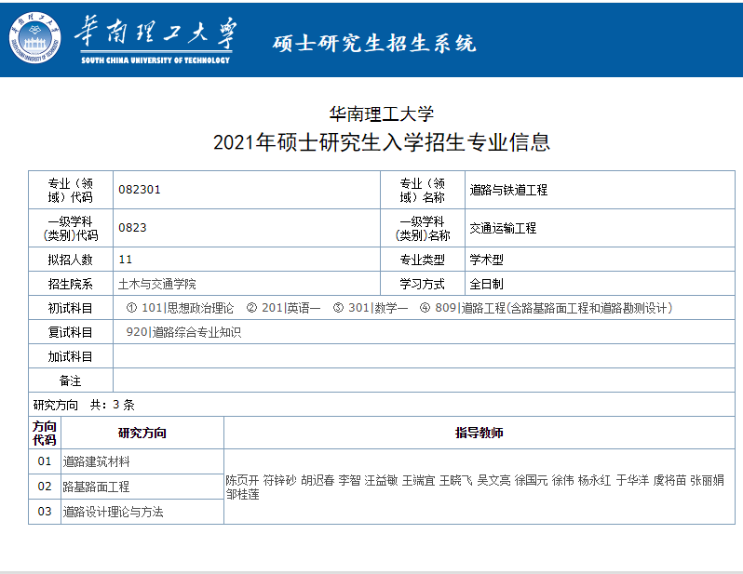The image size is (743, 574).
Task: Click research direction 03 道路设计理论与方法
Action: pos(113,512)
